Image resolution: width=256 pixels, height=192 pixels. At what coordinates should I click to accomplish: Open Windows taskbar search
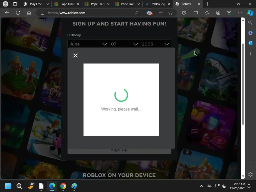19,186
